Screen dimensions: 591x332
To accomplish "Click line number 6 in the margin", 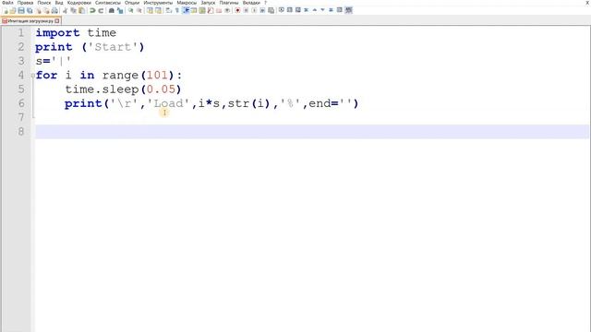I will (21, 103).
